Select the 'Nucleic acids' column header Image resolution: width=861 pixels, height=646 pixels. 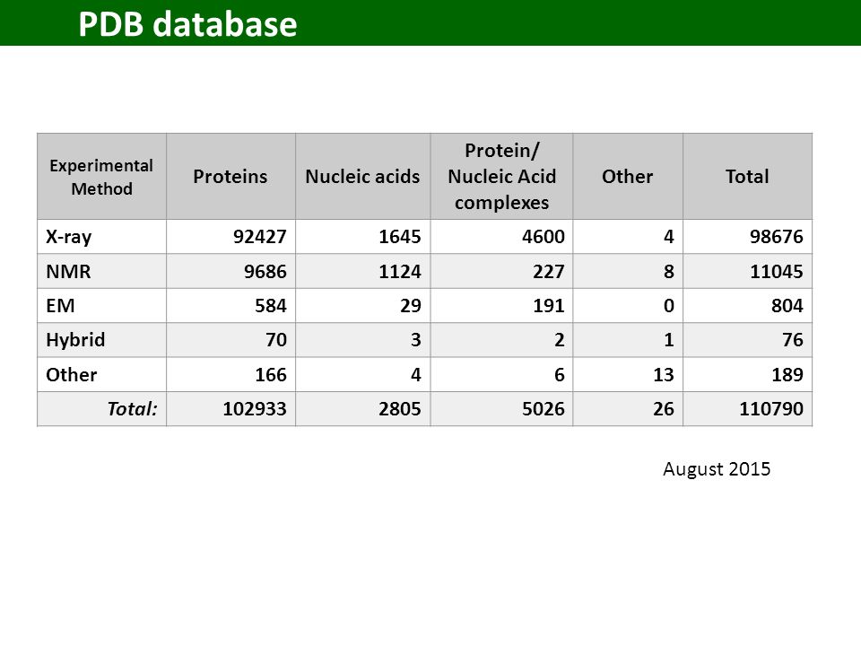[362, 177]
